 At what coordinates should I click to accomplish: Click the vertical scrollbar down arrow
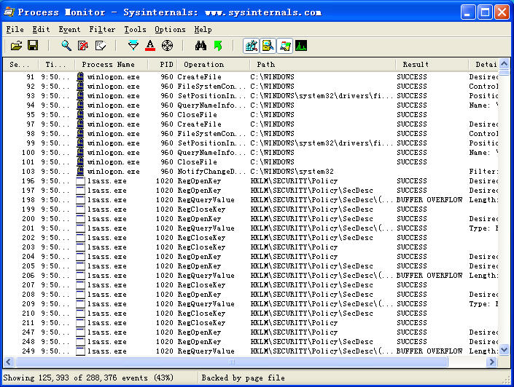(x=505, y=349)
